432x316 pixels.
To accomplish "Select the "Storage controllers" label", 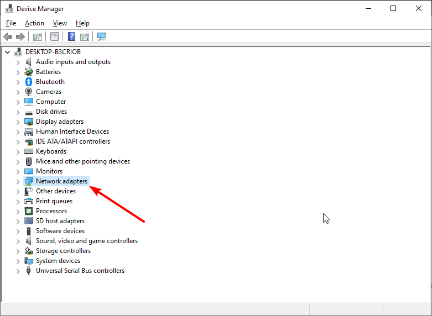I will point(63,251).
